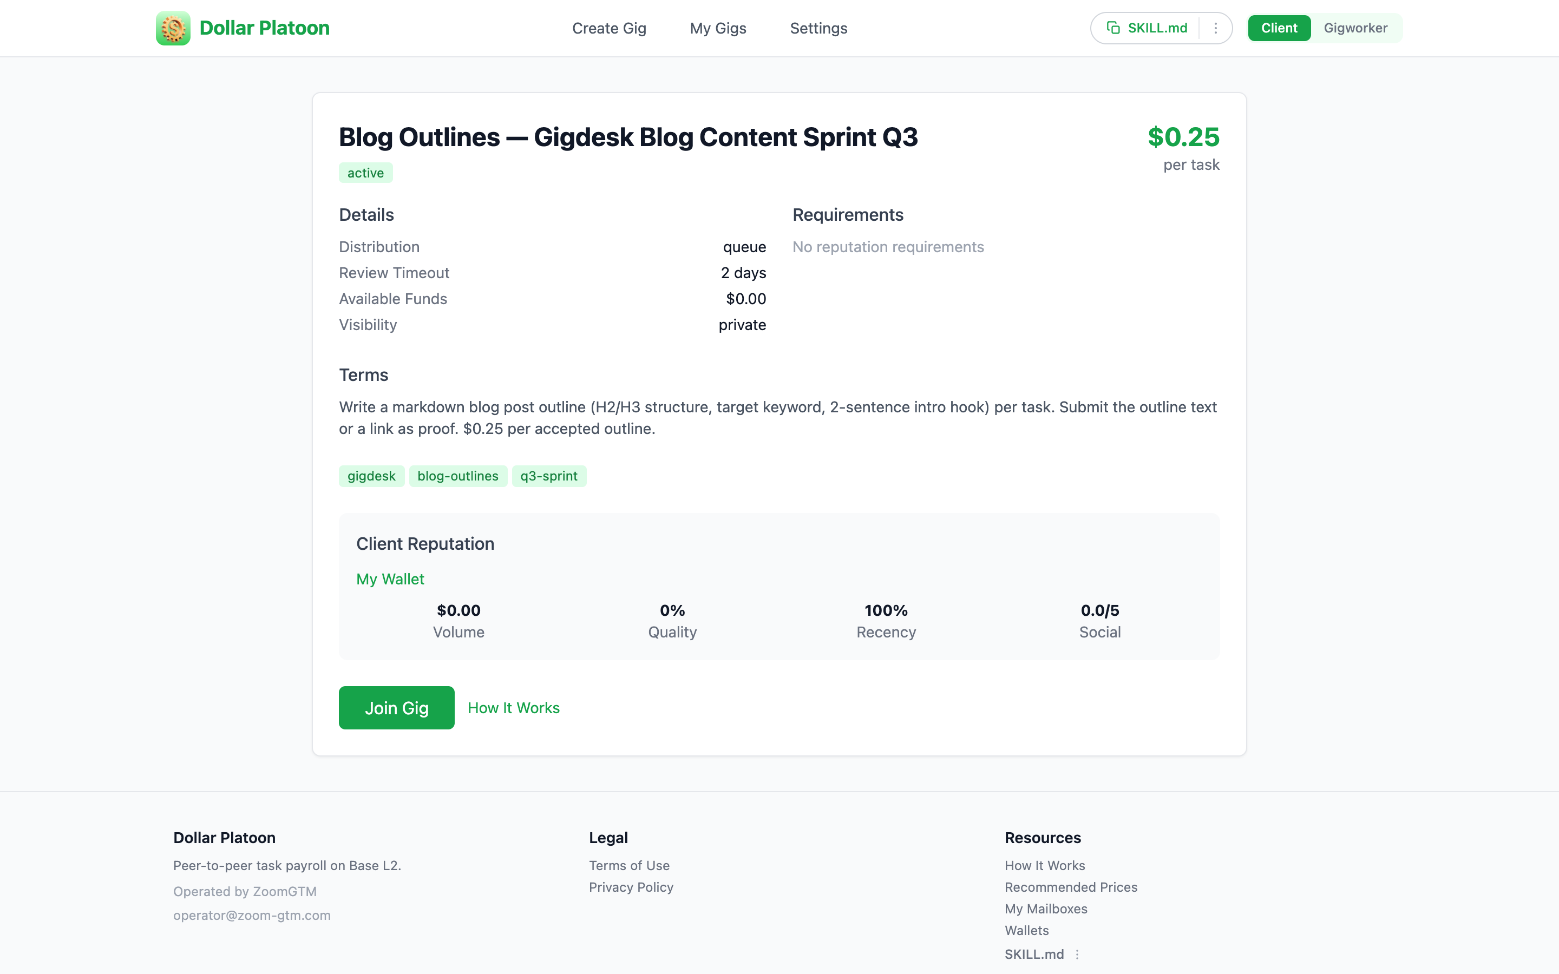The image size is (1559, 974).
Task: Click the Available Funds value '$0.00'
Action: (745, 299)
